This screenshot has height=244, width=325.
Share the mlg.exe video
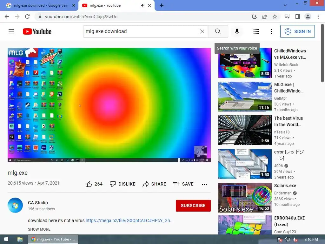click(x=155, y=184)
